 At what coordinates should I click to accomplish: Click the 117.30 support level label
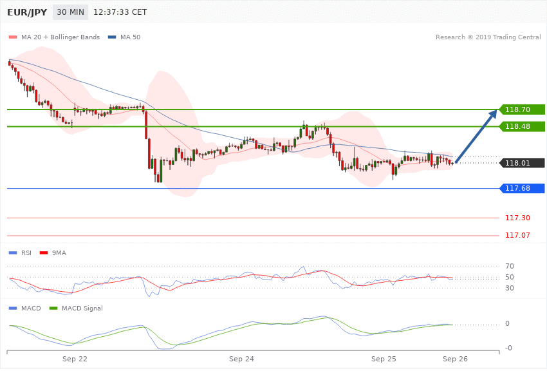click(517, 218)
